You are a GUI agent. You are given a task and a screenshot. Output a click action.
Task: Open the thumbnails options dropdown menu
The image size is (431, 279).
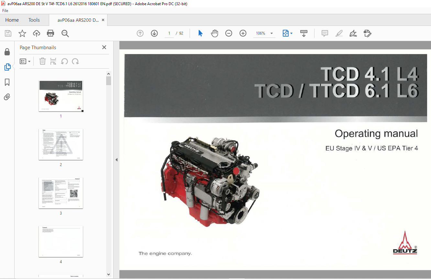[x=25, y=61]
